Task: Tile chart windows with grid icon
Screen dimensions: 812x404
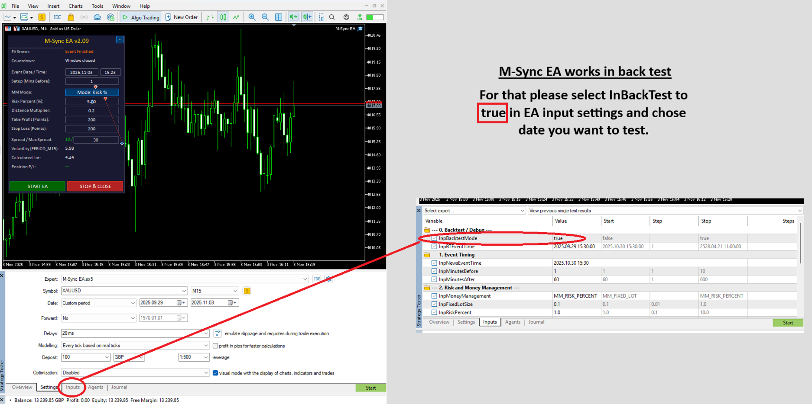Action: coord(279,17)
